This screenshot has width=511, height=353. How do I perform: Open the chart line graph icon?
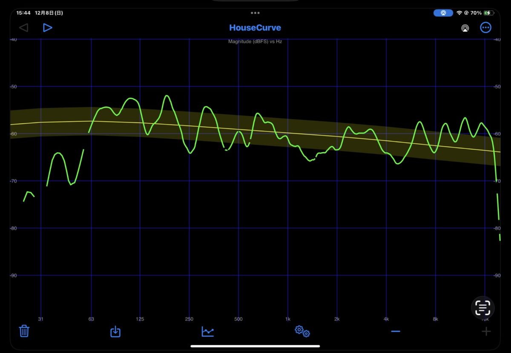[208, 331]
